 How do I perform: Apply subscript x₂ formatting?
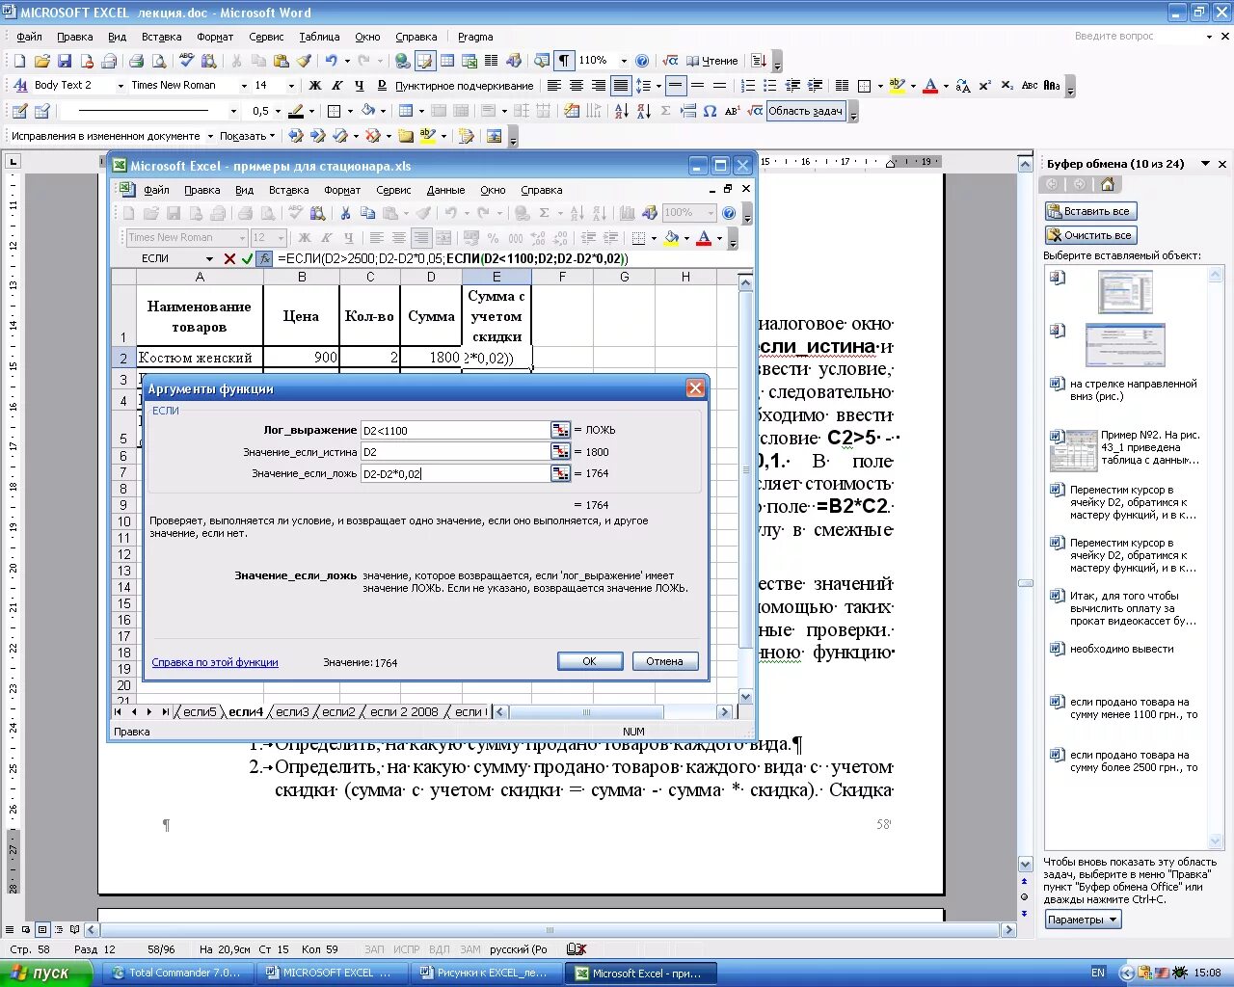(1006, 86)
